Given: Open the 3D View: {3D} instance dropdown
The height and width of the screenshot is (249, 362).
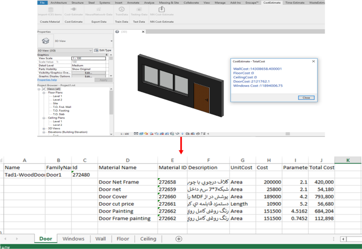Looking at the screenshot, I should point(90,50).
